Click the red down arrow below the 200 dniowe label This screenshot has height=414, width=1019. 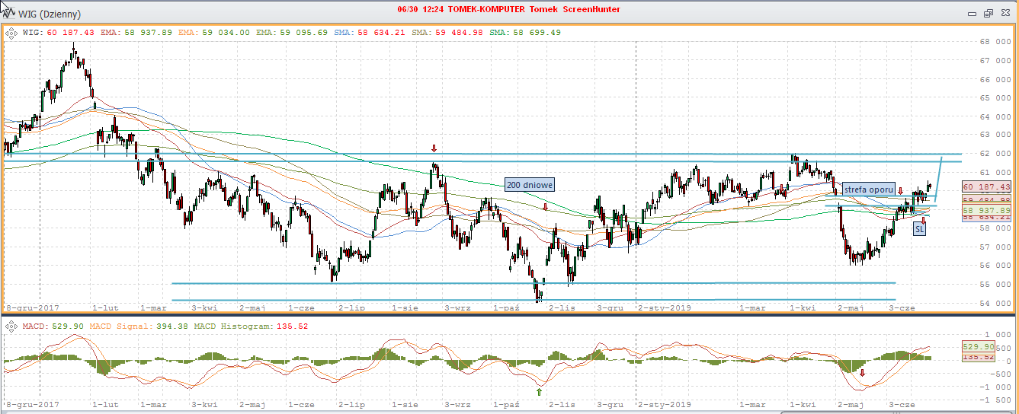click(546, 207)
